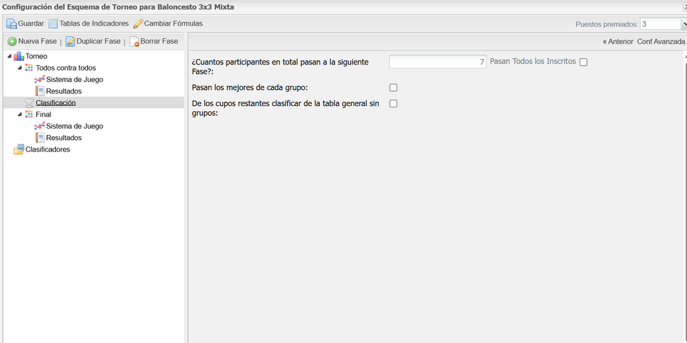
Task: Collapse the Final phase node
Action: (19, 114)
